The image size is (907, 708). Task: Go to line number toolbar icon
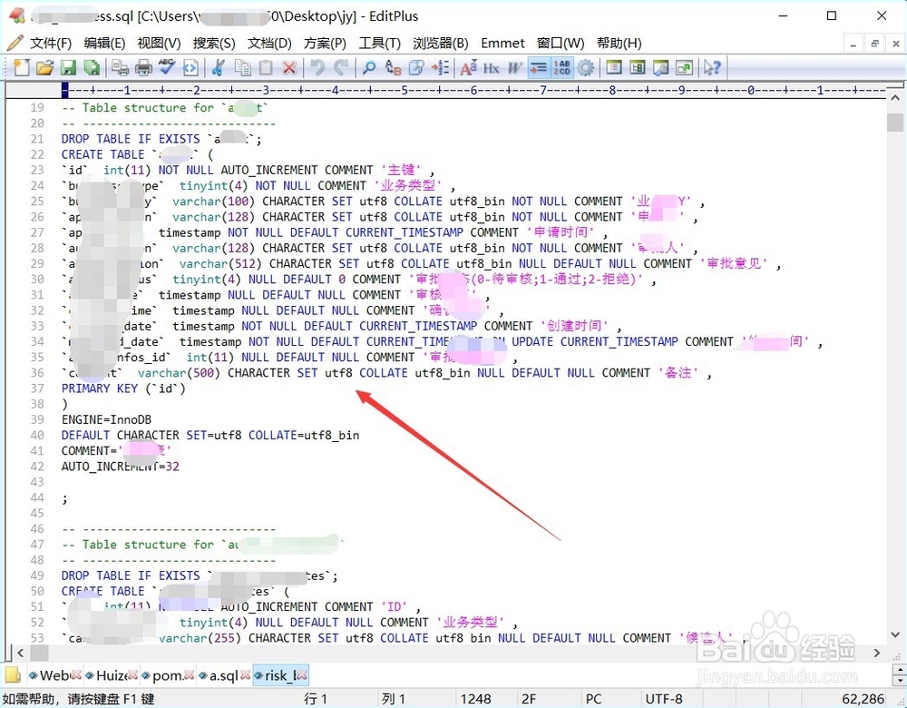[440, 68]
